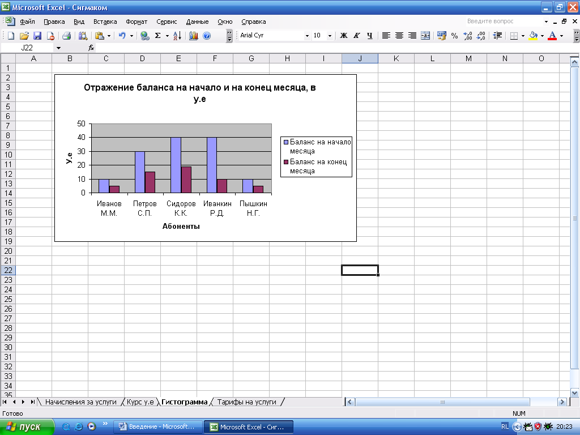Image resolution: width=580 pixels, height=435 pixels.
Task: Apply Percent Style format
Action: click(x=454, y=36)
